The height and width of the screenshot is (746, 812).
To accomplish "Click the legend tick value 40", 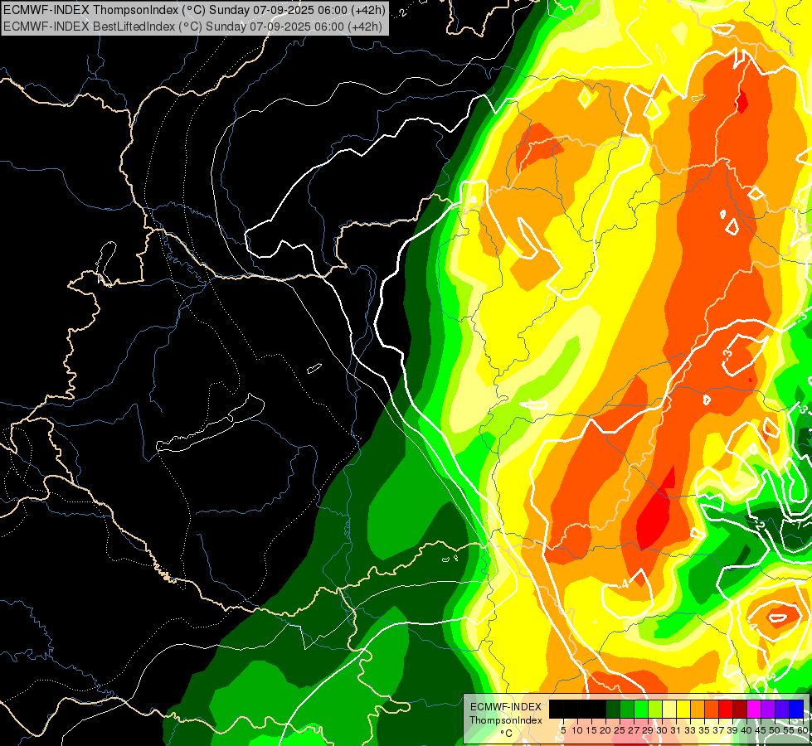I will [746, 730].
